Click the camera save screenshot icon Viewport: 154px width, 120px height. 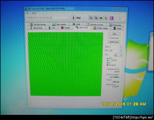[x=101, y=18]
